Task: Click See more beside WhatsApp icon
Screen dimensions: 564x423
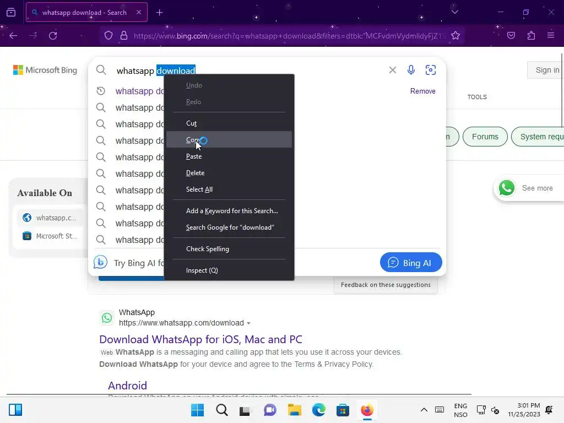Action: [x=537, y=188]
